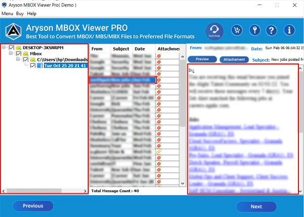The width and height of the screenshot is (304, 217).
Task: Sort by the Date column header
Action: [144, 49]
